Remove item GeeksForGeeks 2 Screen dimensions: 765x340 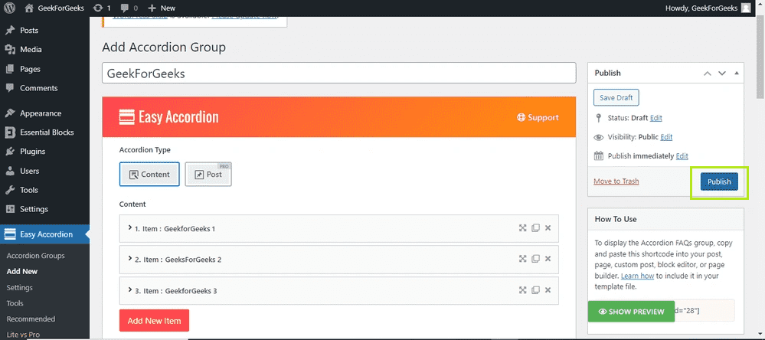point(548,259)
